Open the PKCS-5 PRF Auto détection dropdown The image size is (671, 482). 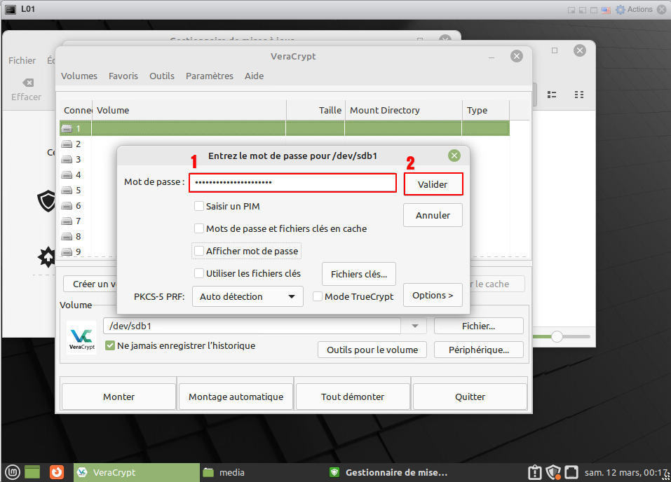[x=248, y=296]
